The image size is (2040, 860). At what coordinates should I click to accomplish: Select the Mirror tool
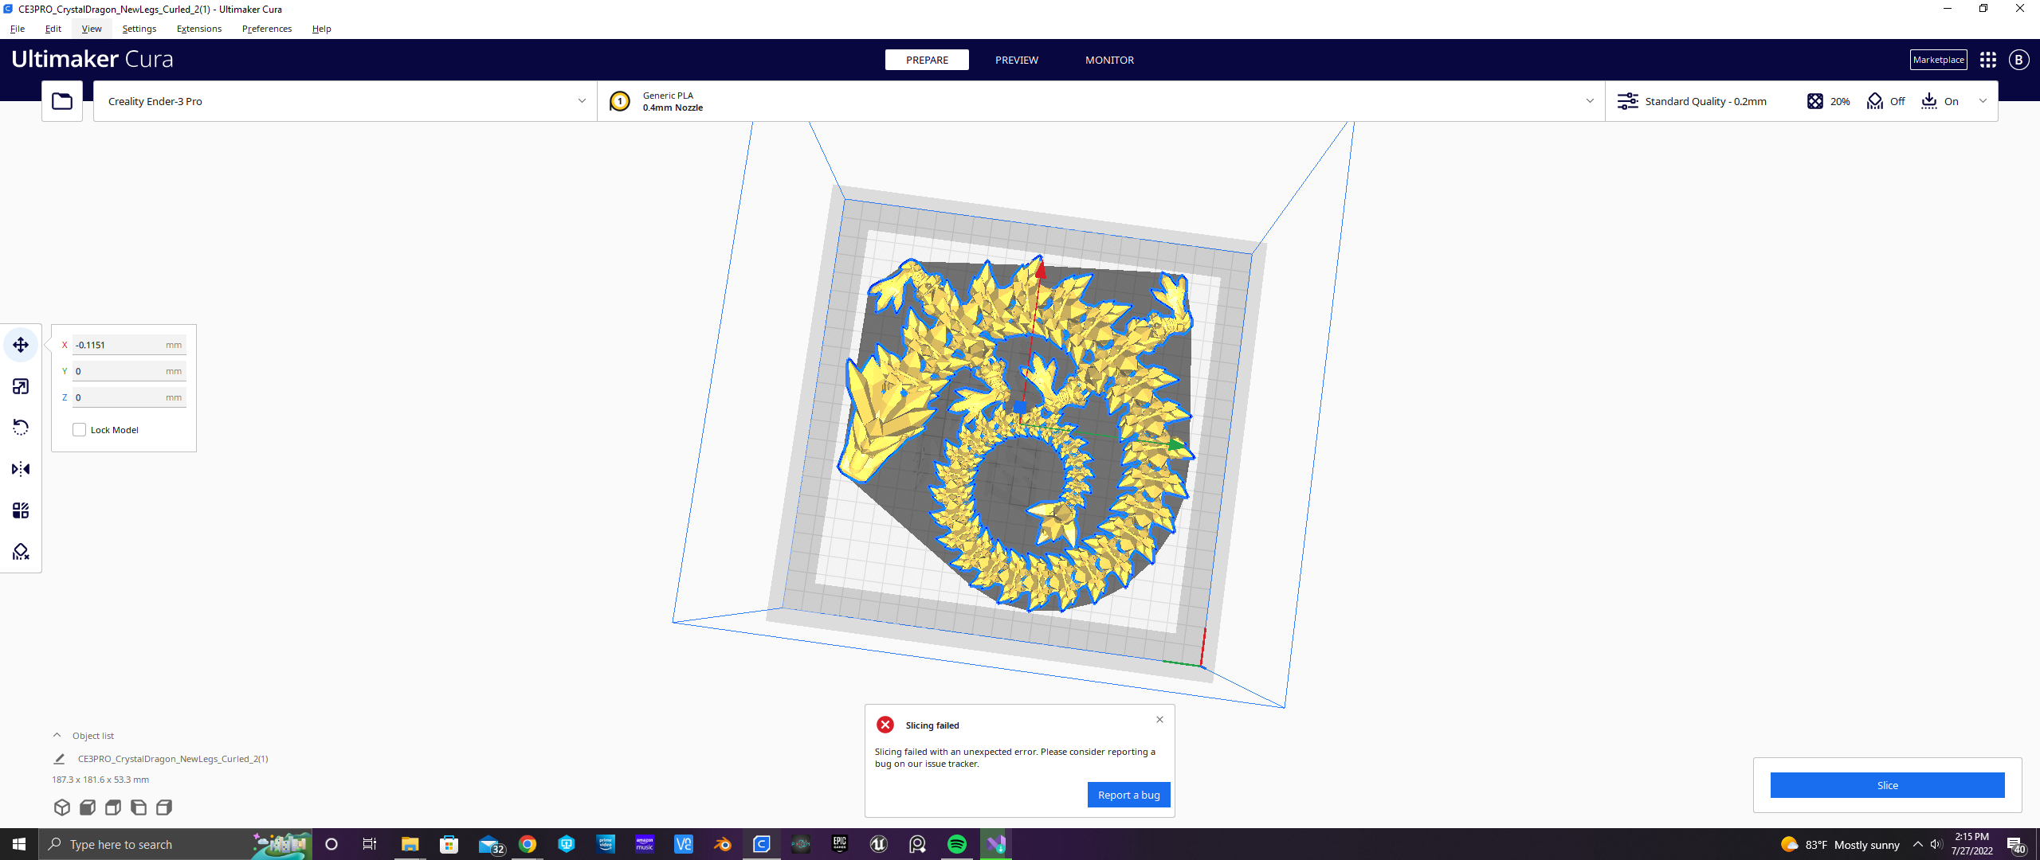(x=20, y=469)
